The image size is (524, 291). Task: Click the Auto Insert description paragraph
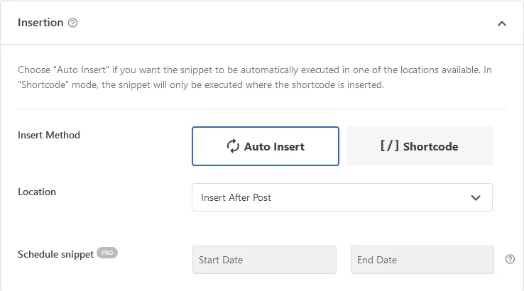pyautogui.click(x=255, y=77)
